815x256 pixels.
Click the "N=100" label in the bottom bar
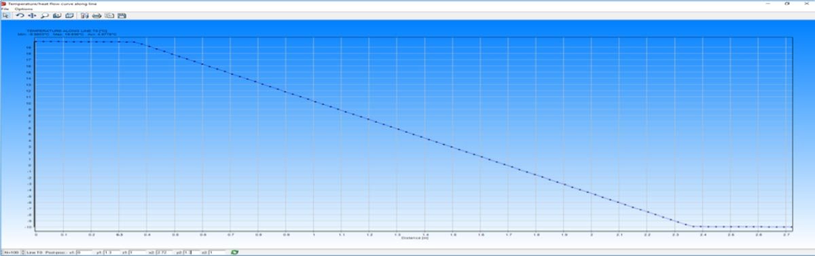click(11, 252)
